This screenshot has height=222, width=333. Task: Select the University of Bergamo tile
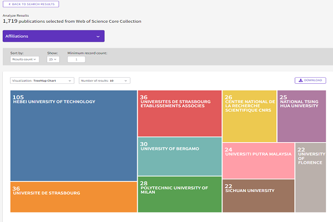[x=180, y=157]
